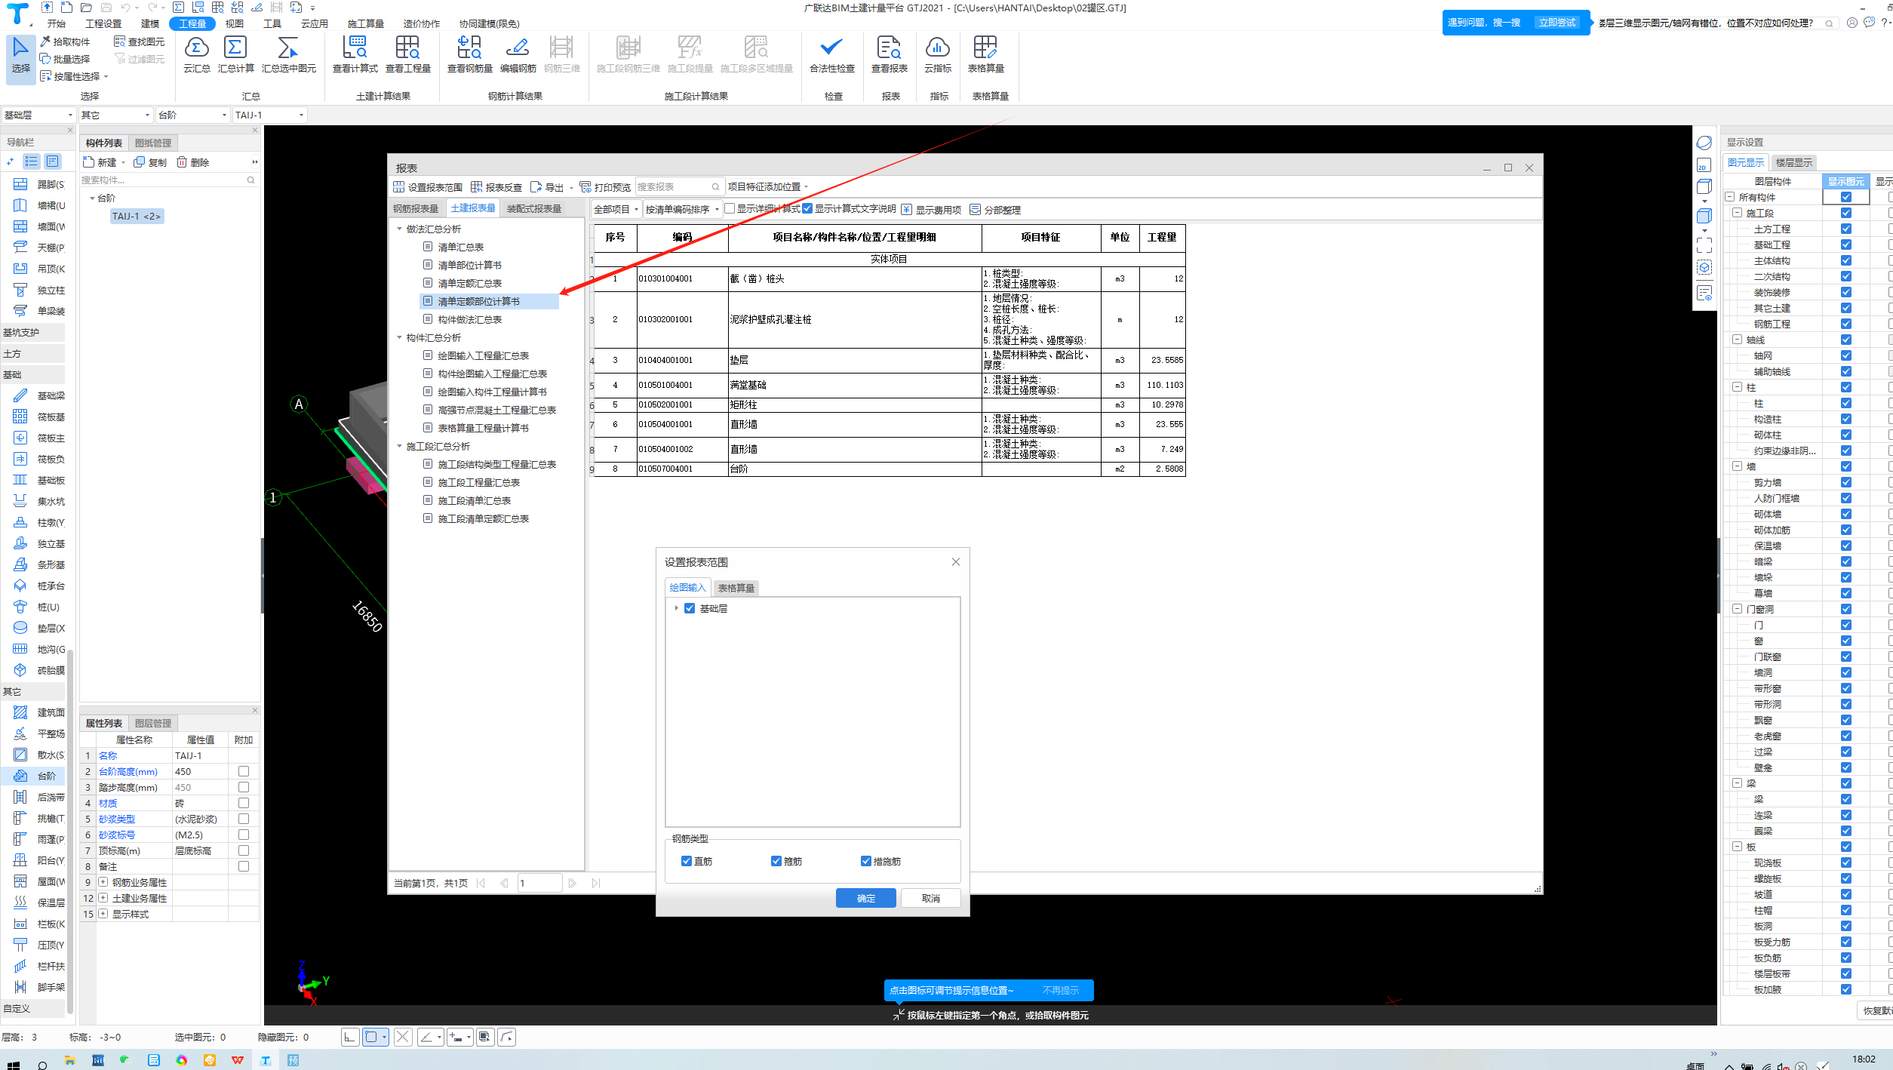Toggle 轴网 display checkbox
This screenshot has height=1070, width=1893.
1845,355
